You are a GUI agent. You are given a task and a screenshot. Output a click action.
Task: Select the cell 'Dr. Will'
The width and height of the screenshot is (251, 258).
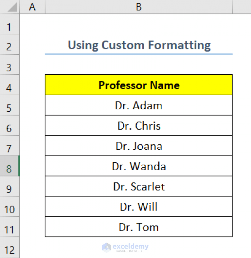[139, 206]
